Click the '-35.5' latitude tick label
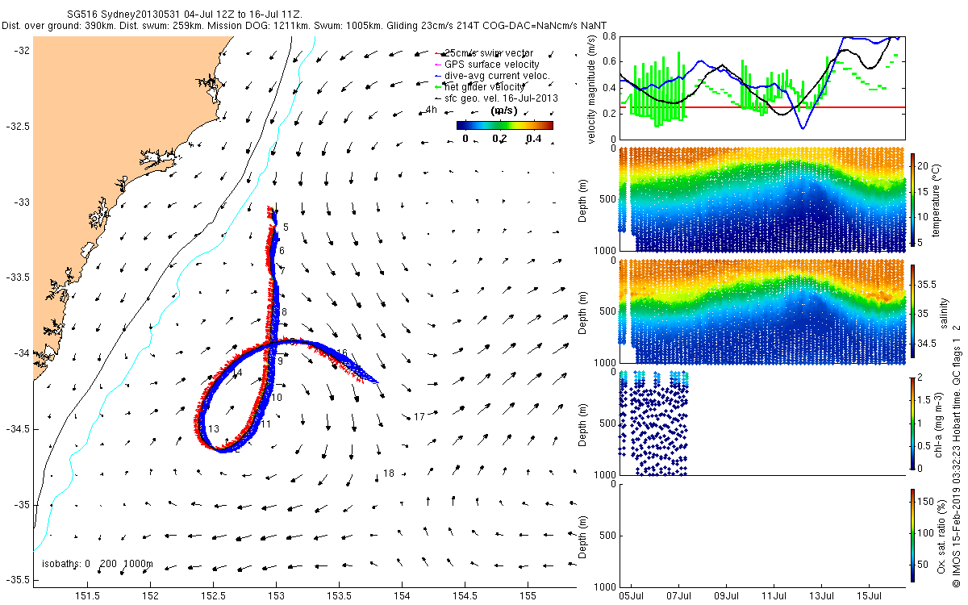Image resolution: width=968 pixels, height=605 pixels. [x=16, y=579]
